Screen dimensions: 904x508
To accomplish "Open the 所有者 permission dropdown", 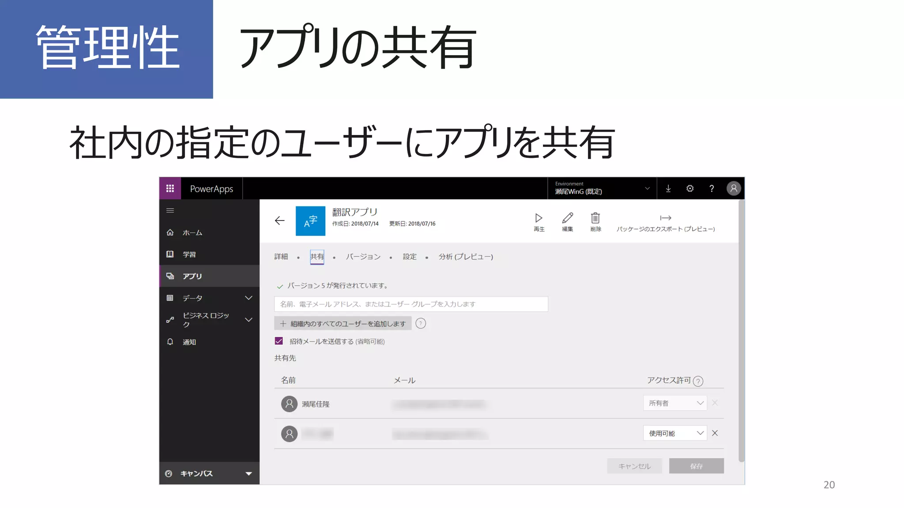I will coord(675,403).
